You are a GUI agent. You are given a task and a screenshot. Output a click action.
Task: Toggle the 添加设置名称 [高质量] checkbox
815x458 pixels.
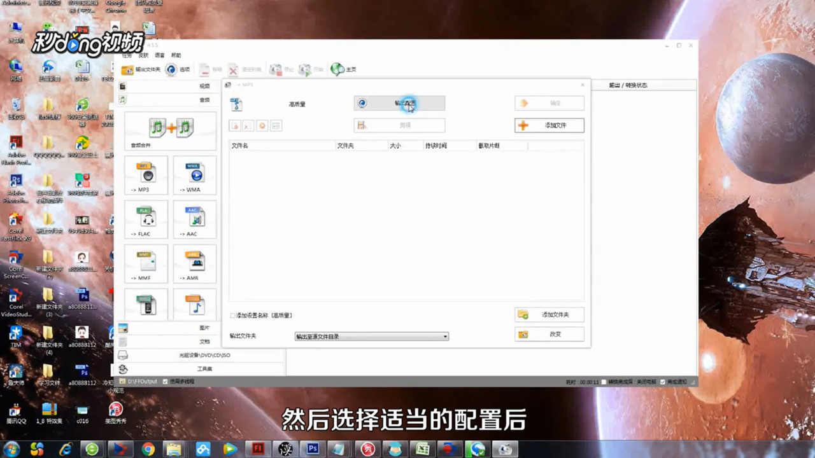pyautogui.click(x=233, y=316)
